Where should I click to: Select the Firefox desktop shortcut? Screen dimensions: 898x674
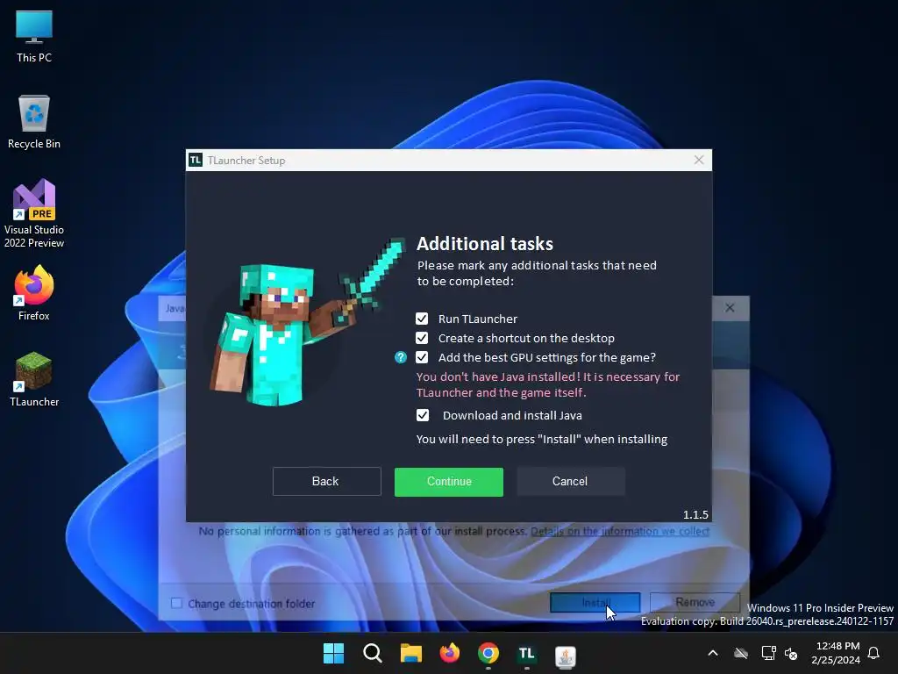pyautogui.click(x=34, y=293)
